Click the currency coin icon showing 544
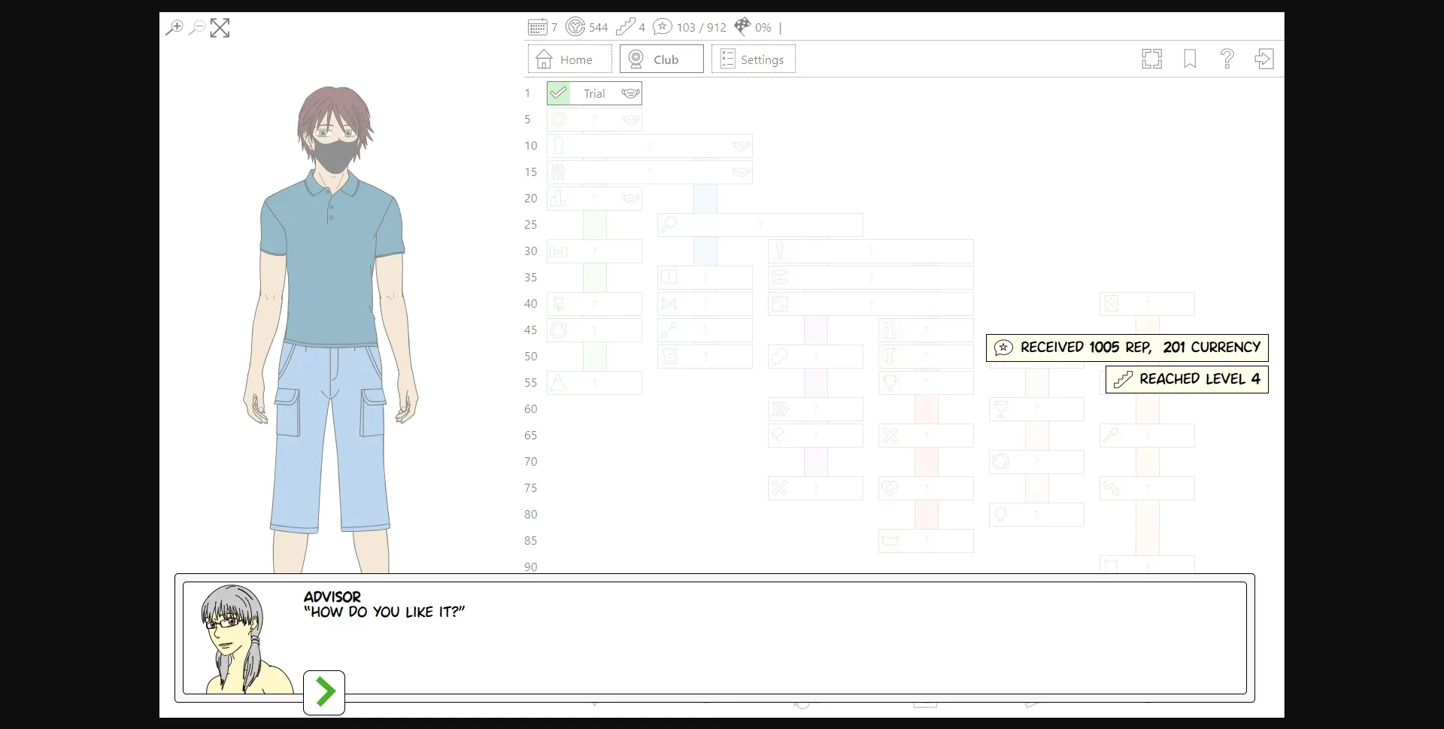This screenshot has height=729, width=1444. (x=575, y=27)
